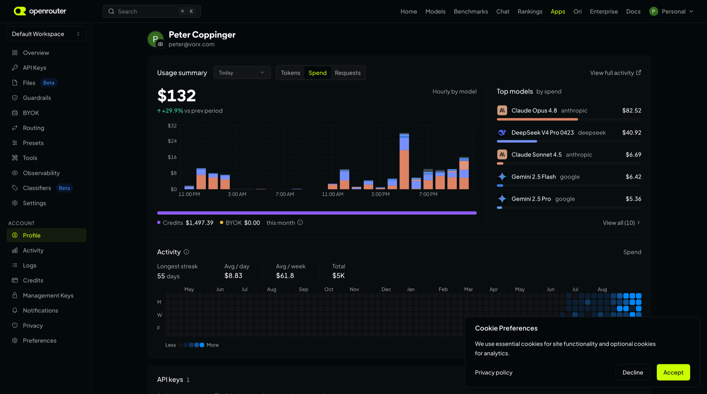This screenshot has height=394, width=707.
Task: Click the Management Keys lock icon
Action: 15,295
